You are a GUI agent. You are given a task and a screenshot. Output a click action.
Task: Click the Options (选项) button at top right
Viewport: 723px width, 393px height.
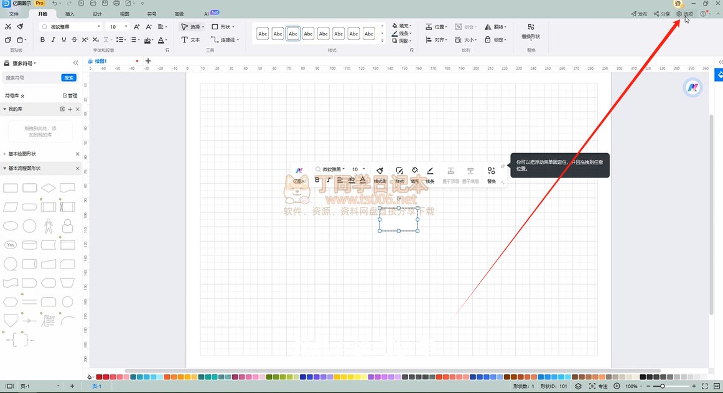[684, 13]
